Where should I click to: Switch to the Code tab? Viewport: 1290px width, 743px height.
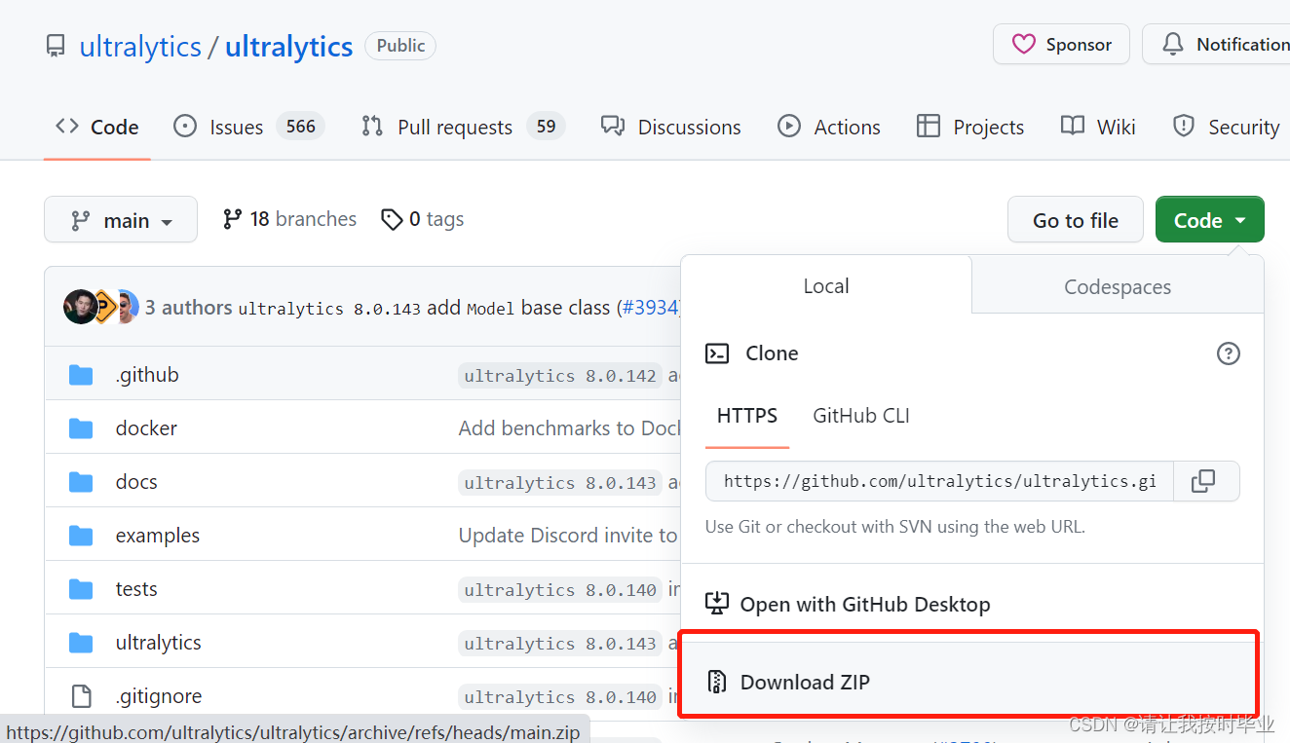(x=97, y=127)
